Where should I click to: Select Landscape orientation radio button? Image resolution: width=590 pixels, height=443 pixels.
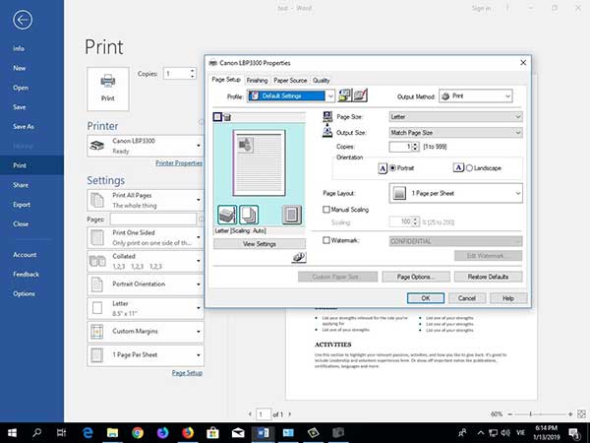[x=469, y=168]
